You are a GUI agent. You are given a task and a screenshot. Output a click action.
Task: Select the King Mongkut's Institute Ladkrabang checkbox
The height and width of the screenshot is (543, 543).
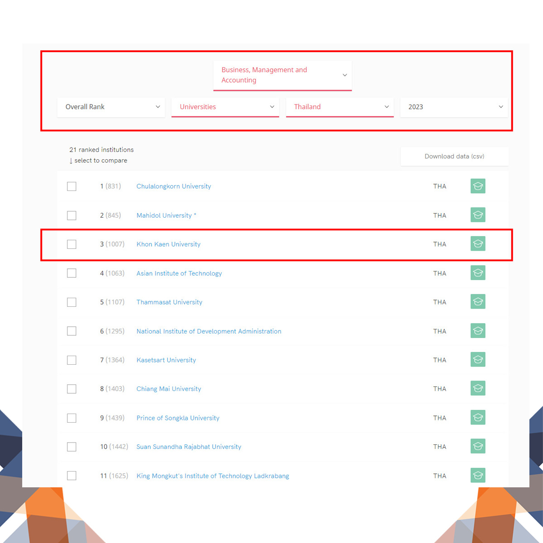click(71, 476)
